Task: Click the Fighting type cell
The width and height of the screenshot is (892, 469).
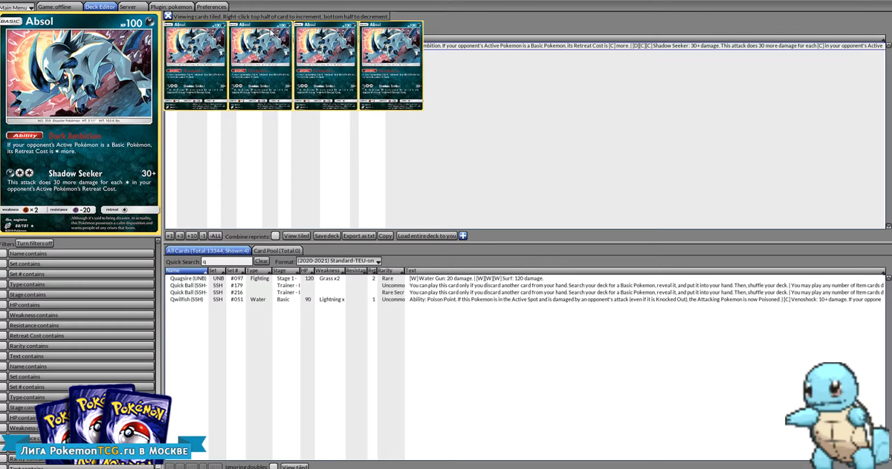Action: coord(260,278)
